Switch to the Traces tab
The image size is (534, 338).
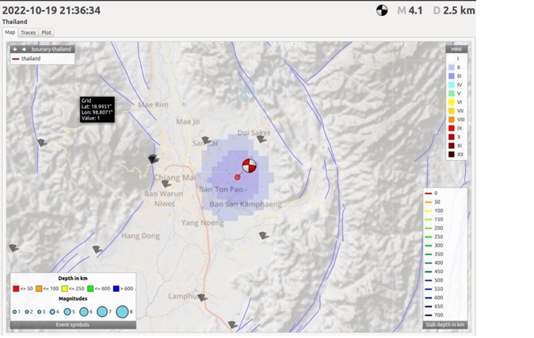point(29,32)
